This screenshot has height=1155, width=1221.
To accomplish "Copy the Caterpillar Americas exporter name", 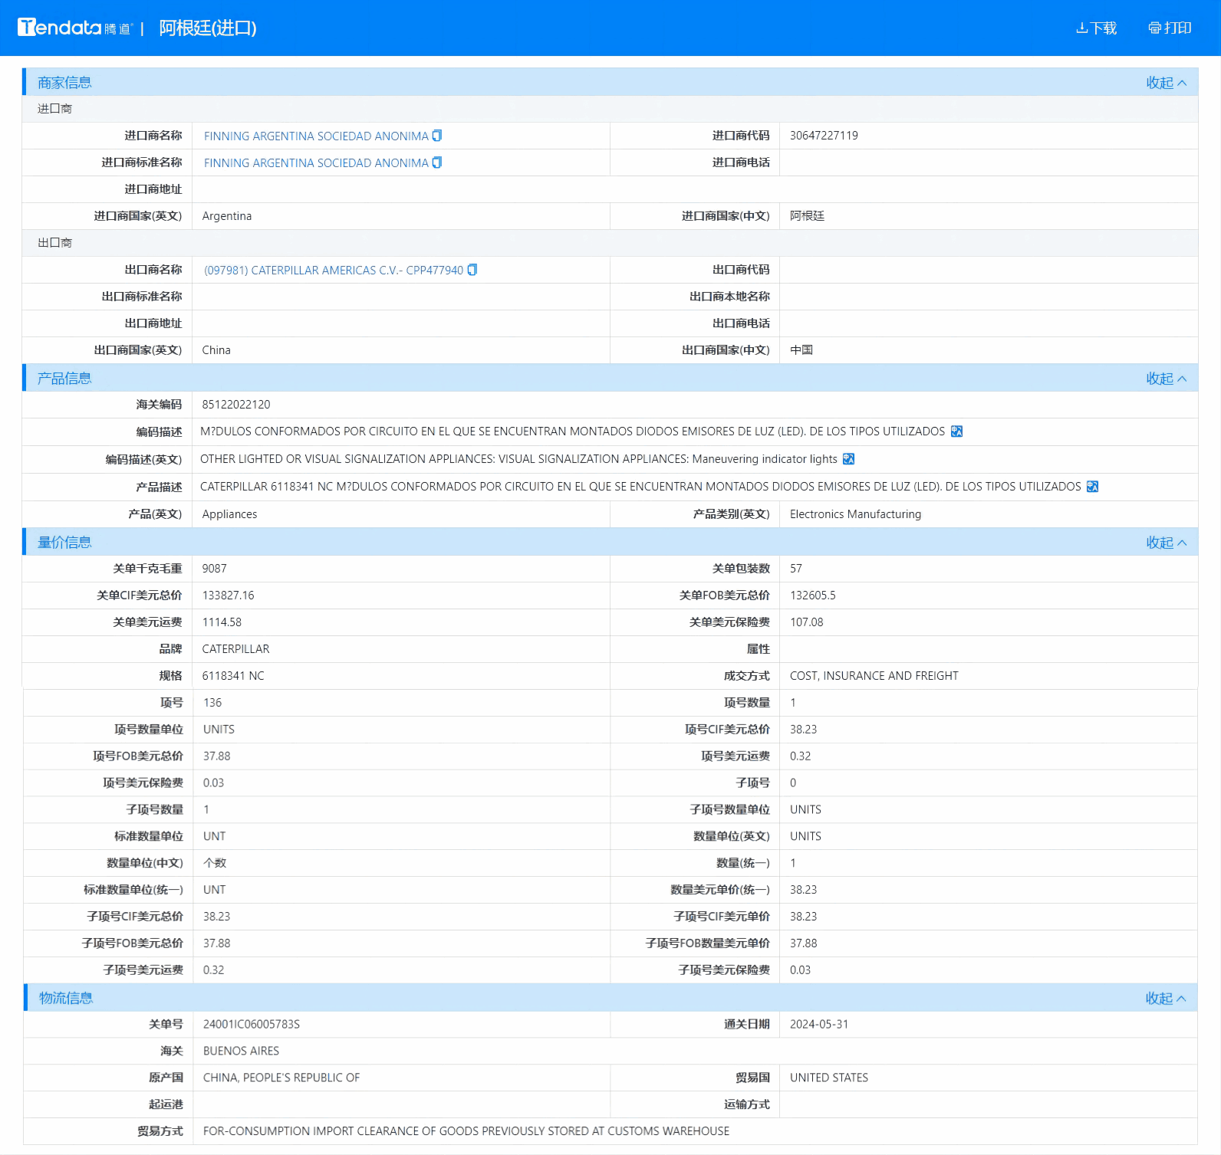I will point(472,270).
